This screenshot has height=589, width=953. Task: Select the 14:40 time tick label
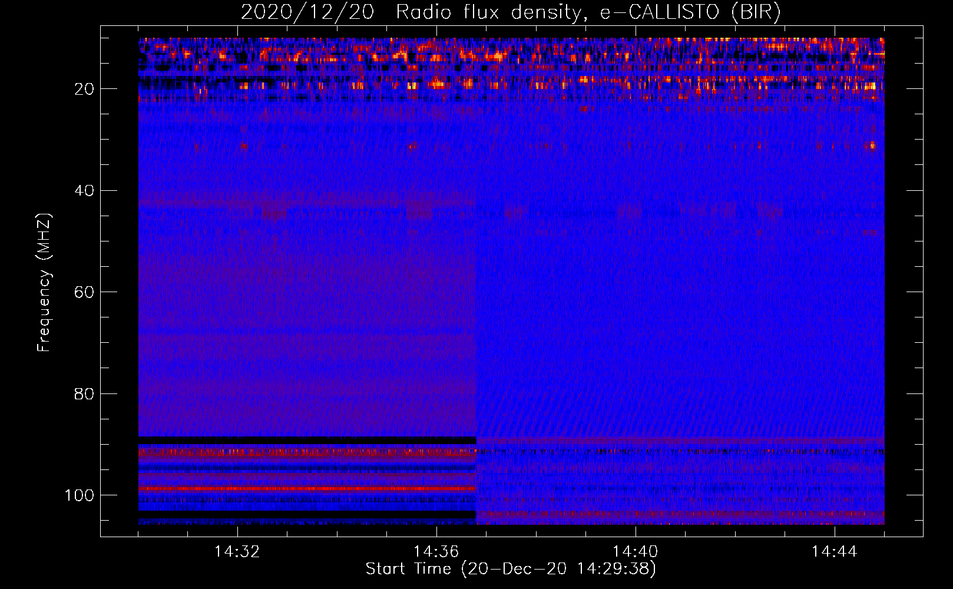636,552
